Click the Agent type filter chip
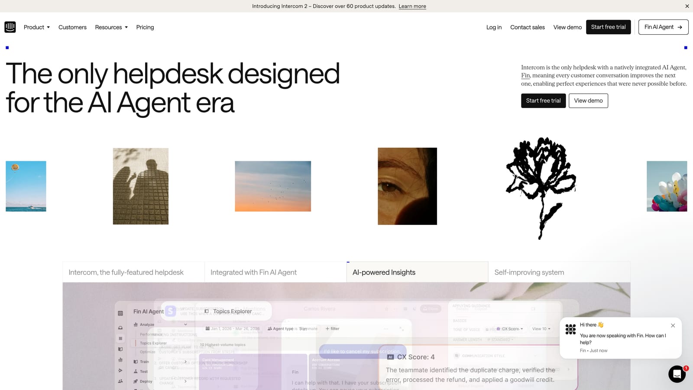Viewport: 693px width, 390px height. click(x=292, y=329)
